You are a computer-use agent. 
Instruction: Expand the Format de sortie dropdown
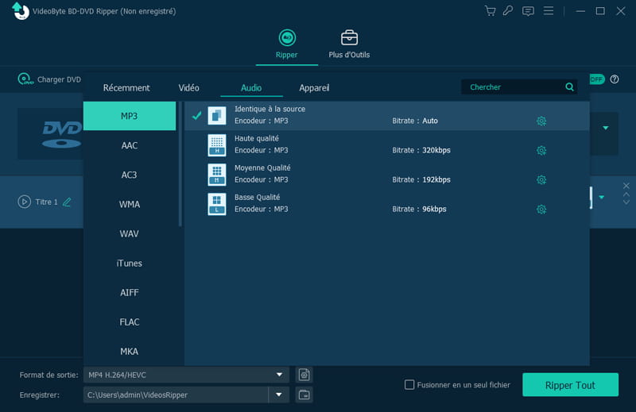(x=279, y=375)
